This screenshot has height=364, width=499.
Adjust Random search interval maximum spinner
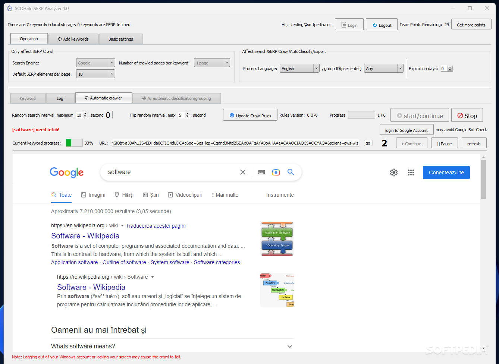[x=82, y=115]
